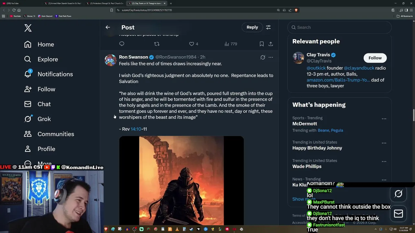Viewport: 415px width, 233px height.
Task: Open the Kom Discord bookmark
Action: click(45, 16)
